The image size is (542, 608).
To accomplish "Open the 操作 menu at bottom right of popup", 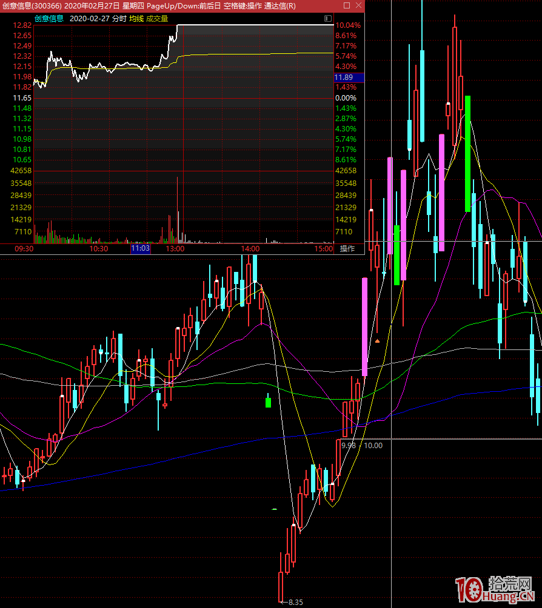I will click(x=347, y=249).
